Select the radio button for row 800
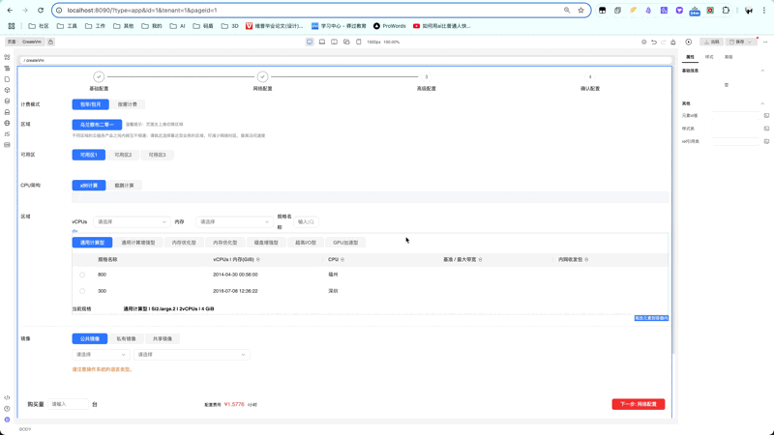The image size is (774, 435). [82, 275]
